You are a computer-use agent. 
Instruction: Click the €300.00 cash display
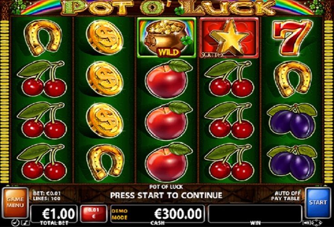pos(158,213)
